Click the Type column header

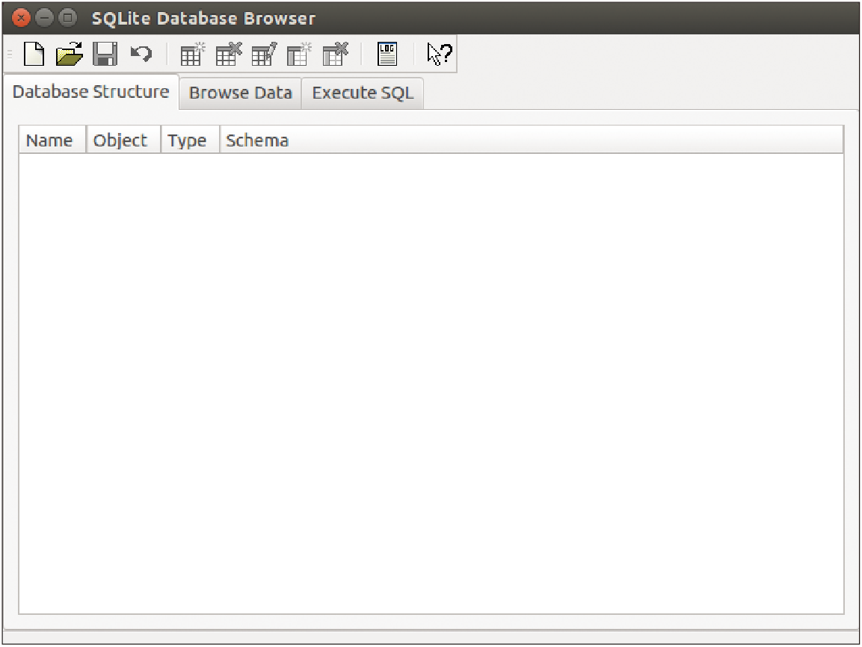point(190,140)
